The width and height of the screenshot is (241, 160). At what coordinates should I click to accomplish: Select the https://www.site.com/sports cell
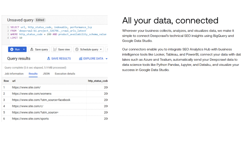coord(49,119)
